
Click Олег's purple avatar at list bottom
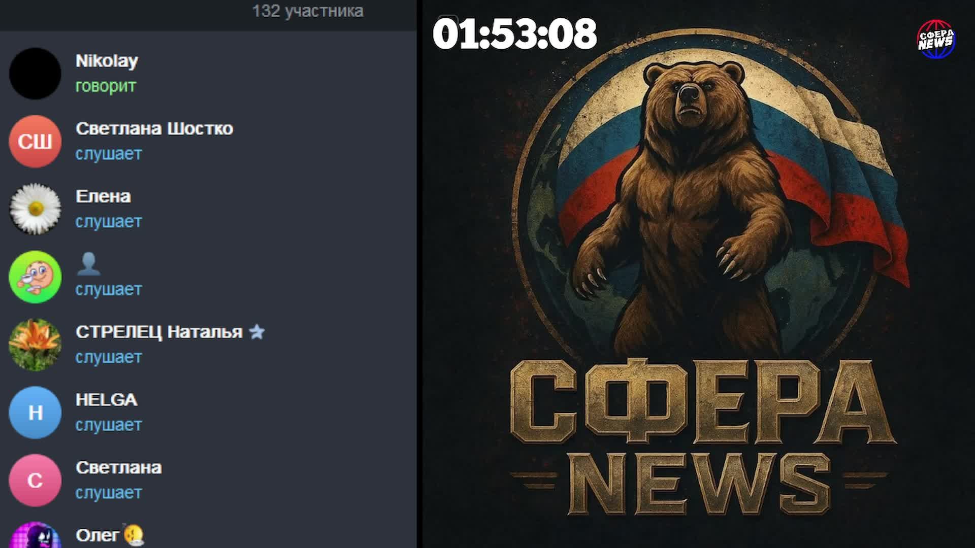[35, 537]
